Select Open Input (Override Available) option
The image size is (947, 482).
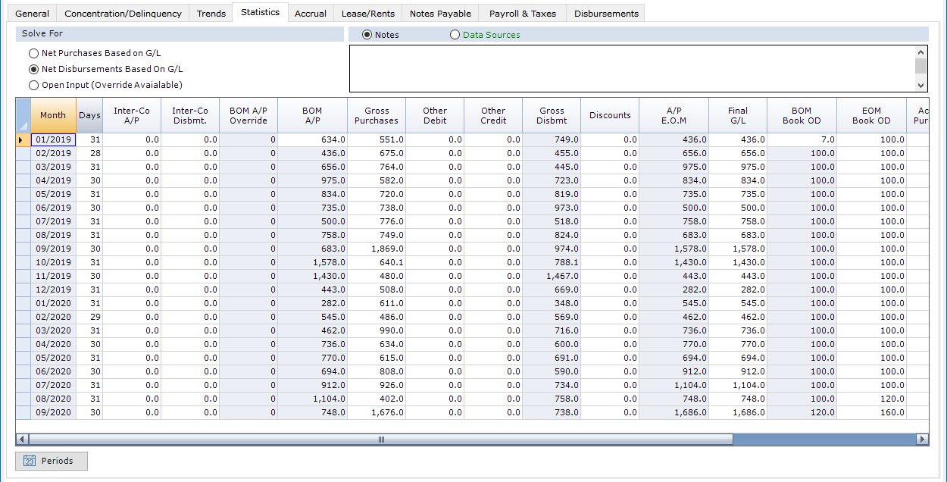coord(33,86)
